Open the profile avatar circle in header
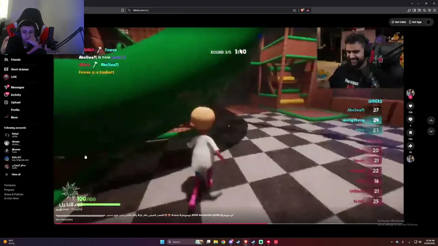 pos(428,22)
